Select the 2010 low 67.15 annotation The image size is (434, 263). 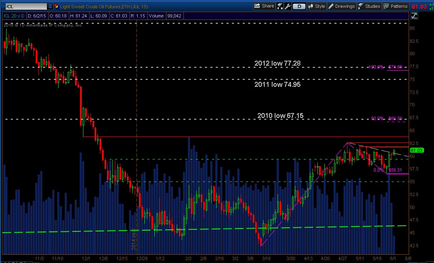coord(280,116)
